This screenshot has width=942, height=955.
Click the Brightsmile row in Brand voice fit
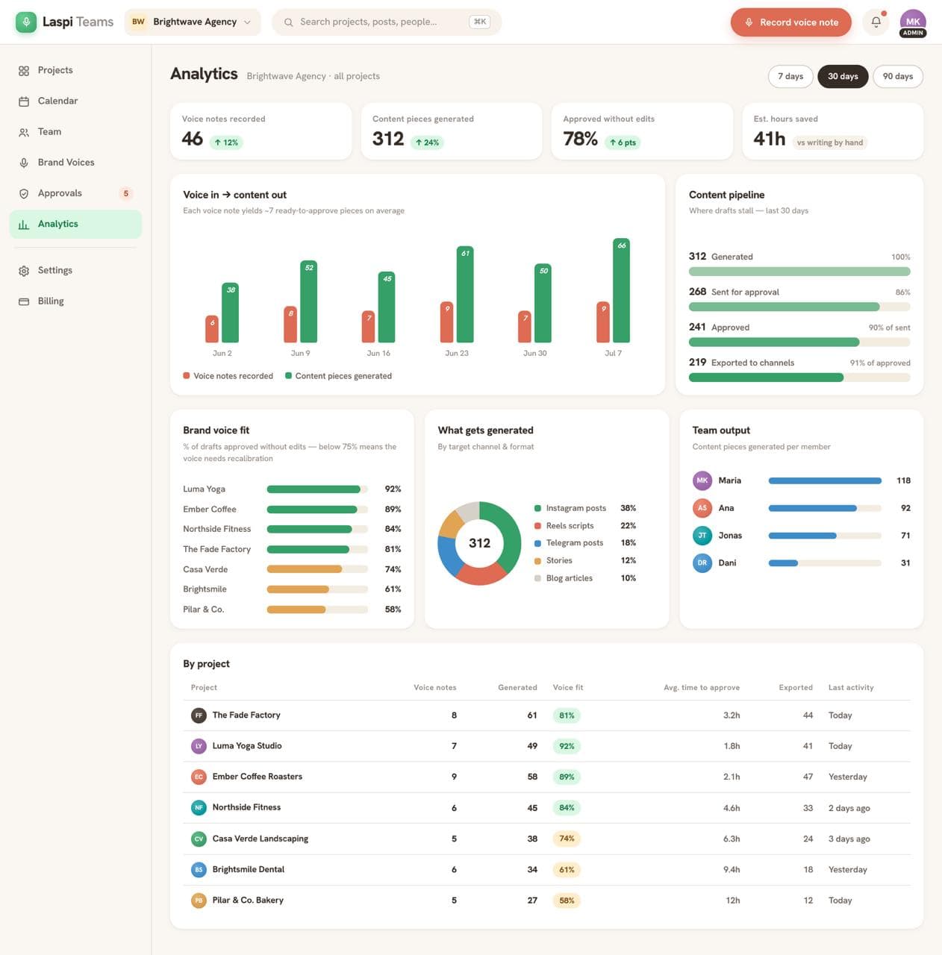pyautogui.click(x=292, y=589)
